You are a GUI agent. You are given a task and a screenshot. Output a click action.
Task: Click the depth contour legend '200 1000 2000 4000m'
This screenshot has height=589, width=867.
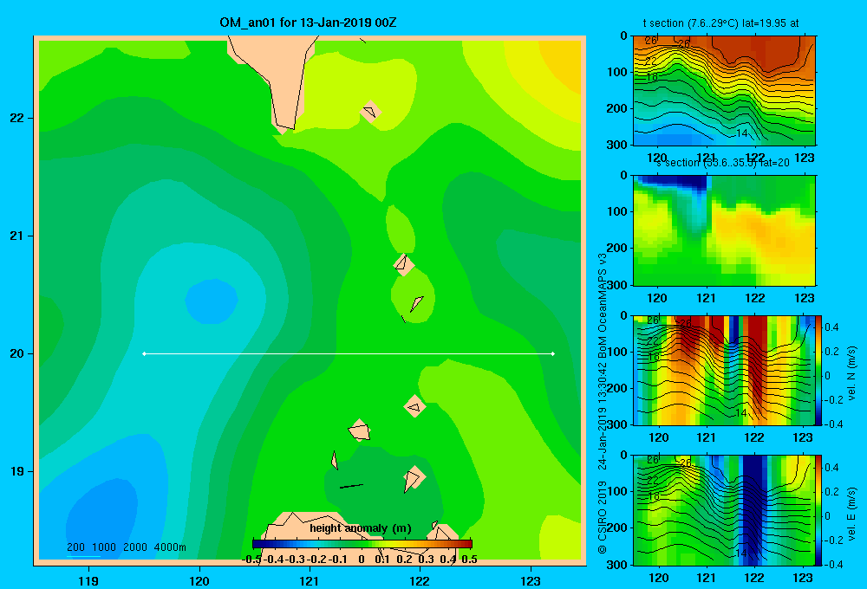pos(126,547)
